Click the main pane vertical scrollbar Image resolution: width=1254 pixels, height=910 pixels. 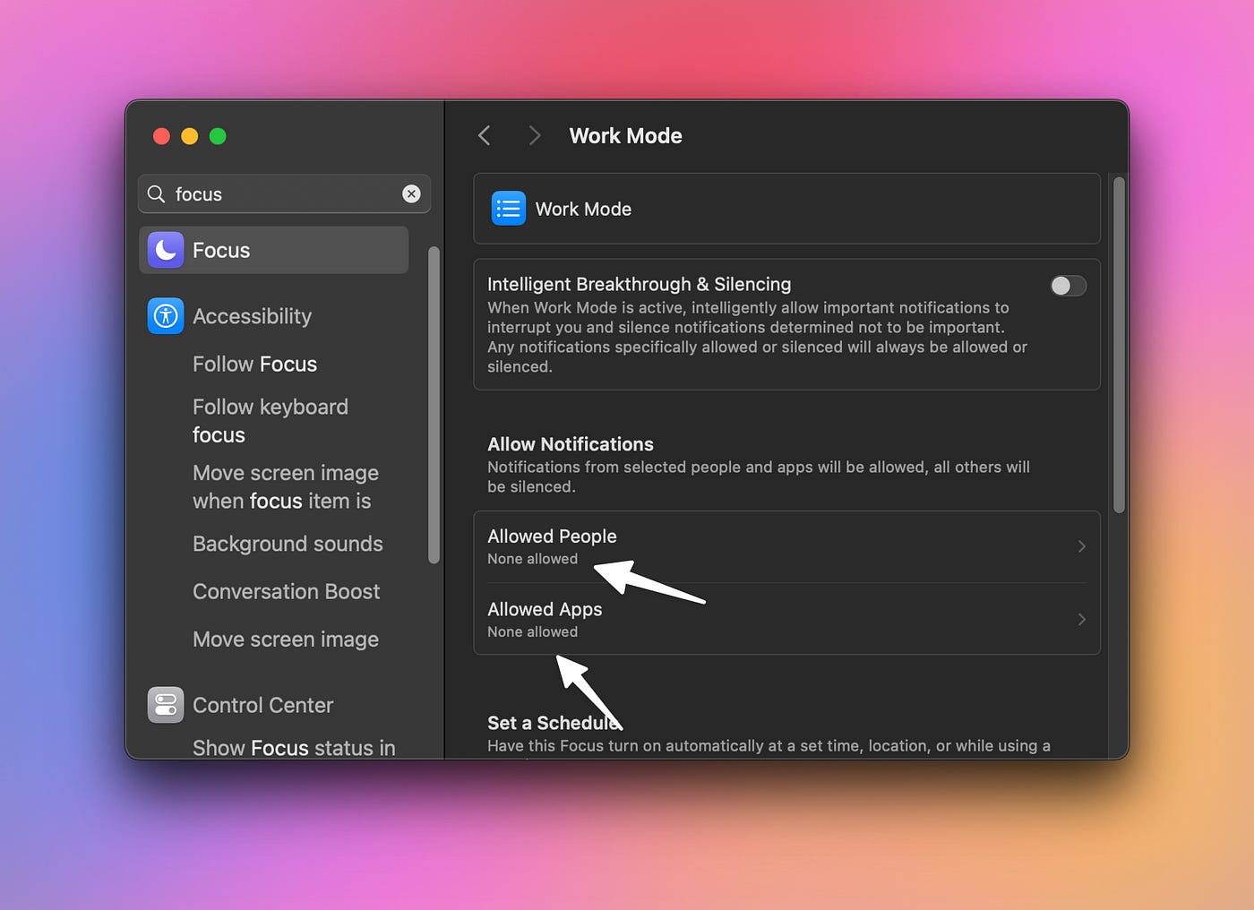tap(1119, 345)
